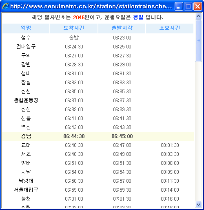Viewport: 204px width, 210px height.
Task: Select highlighted station 강남
Action: pos(26,136)
